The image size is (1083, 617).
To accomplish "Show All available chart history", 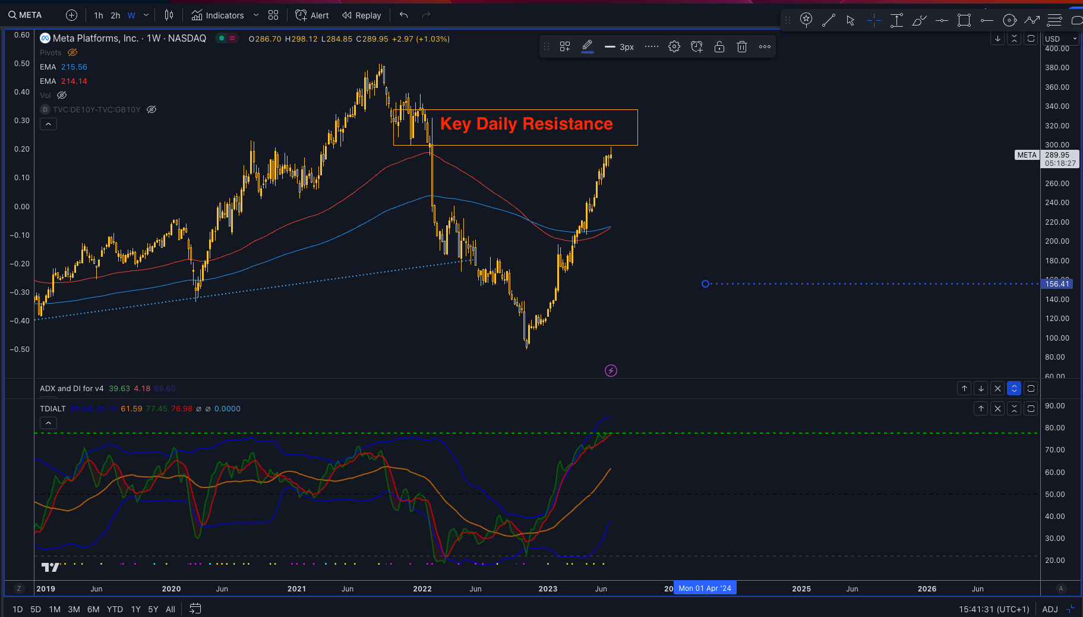I will (170, 609).
